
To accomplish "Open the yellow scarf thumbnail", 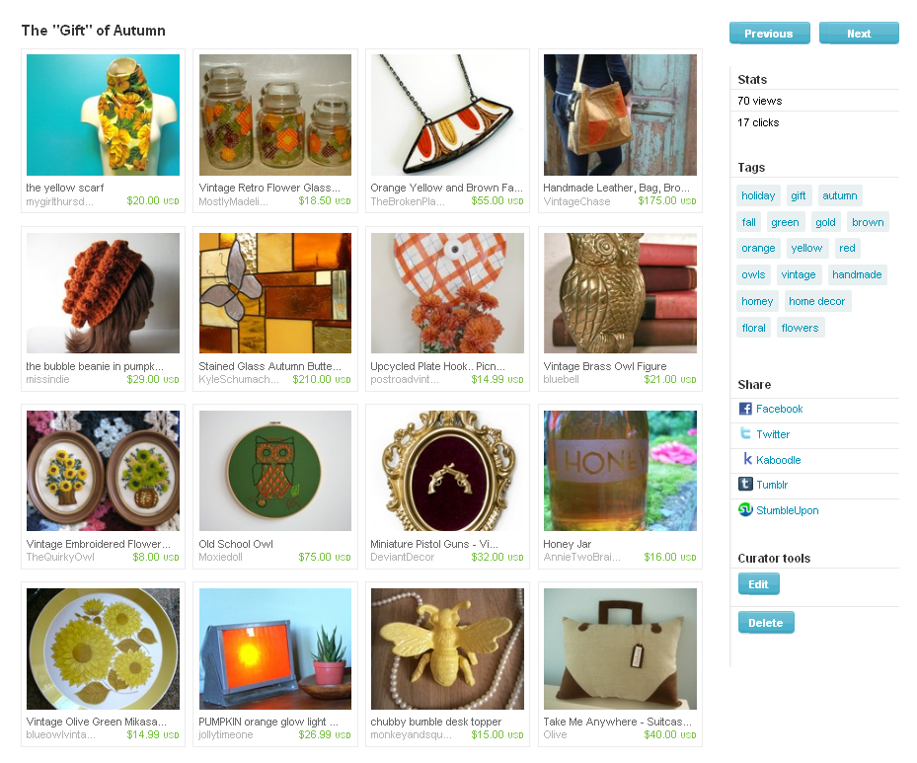I will tap(103, 114).
